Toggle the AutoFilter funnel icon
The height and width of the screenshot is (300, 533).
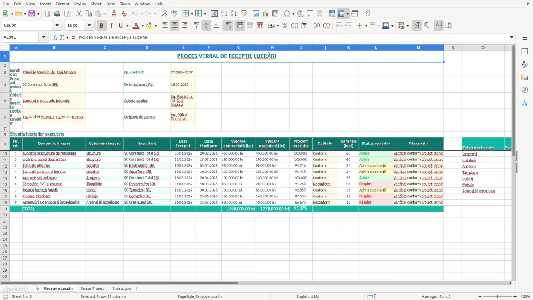(244, 14)
